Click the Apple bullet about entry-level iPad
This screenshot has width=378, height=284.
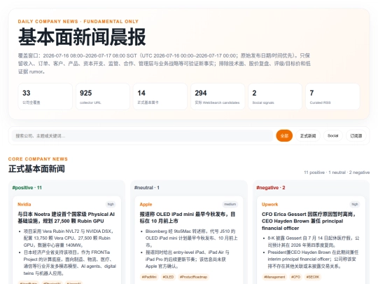pos(188,259)
